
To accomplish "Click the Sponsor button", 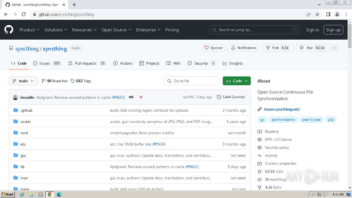I will point(214,48).
